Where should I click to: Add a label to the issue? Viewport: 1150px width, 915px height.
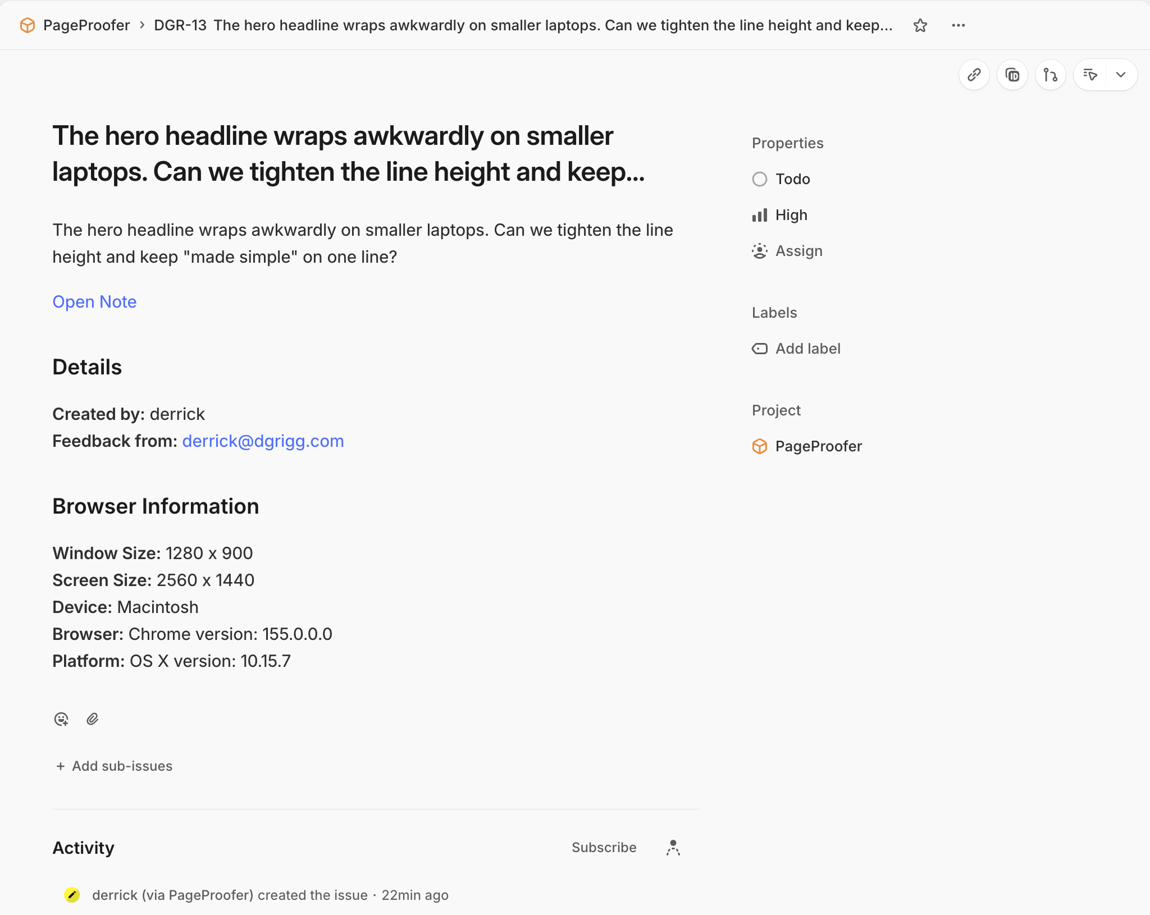click(796, 349)
